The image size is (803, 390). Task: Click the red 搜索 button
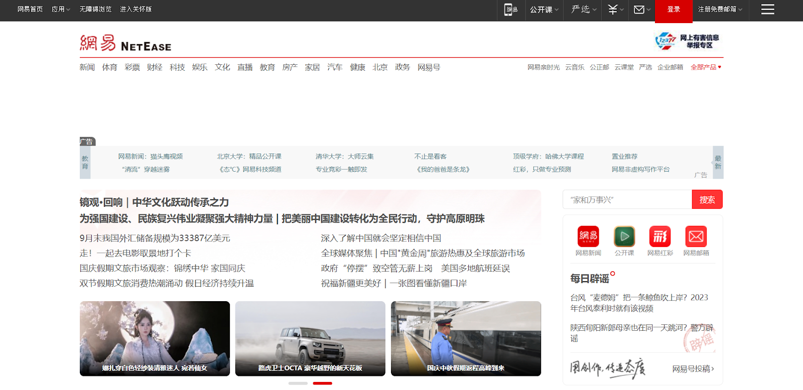(x=707, y=200)
